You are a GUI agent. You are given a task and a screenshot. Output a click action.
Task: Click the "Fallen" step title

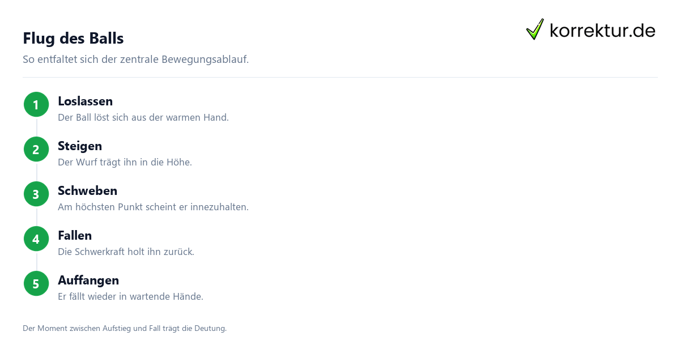pyautogui.click(x=75, y=236)
